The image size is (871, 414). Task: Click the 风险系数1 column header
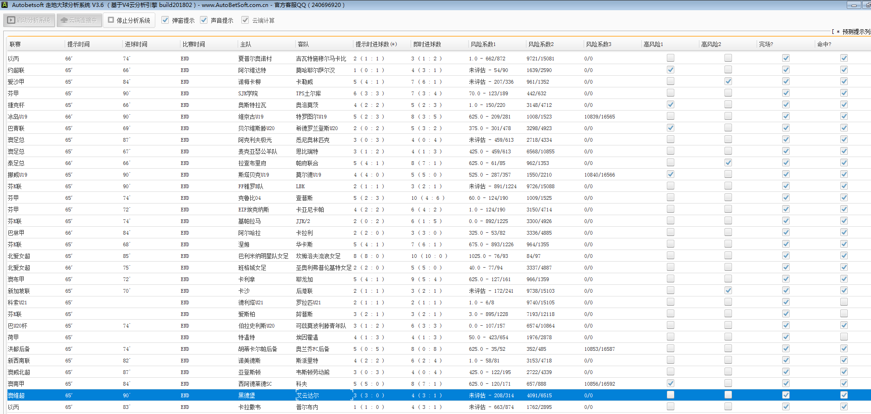pos(483,44)
